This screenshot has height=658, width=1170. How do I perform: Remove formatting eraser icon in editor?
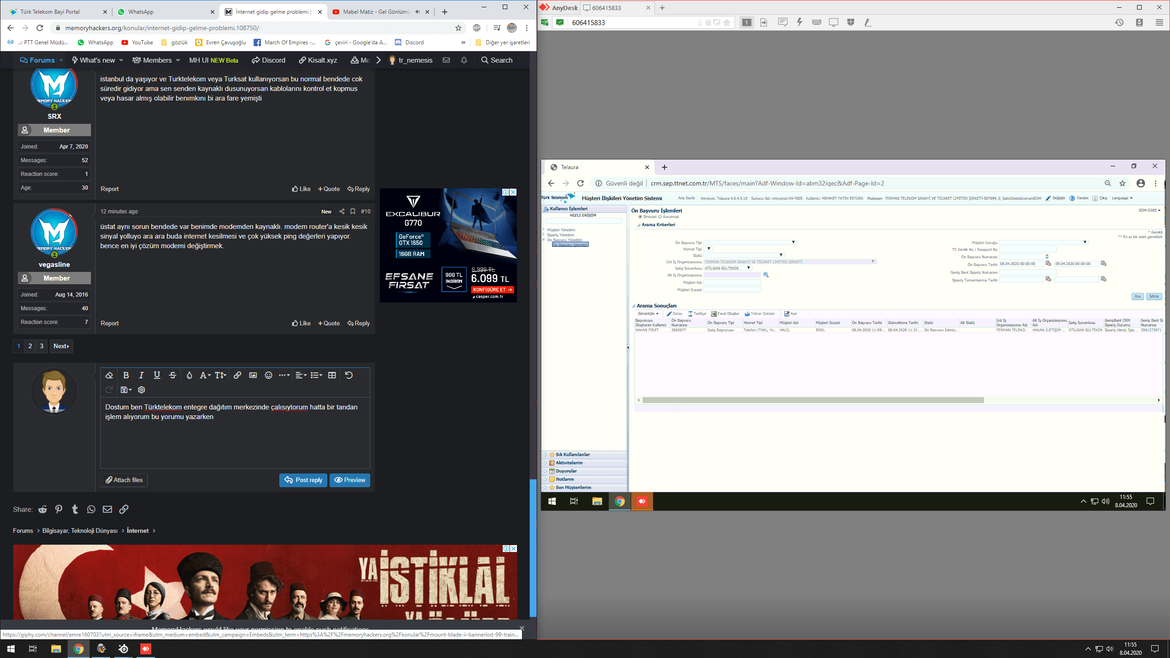click(x=109, y=375)
